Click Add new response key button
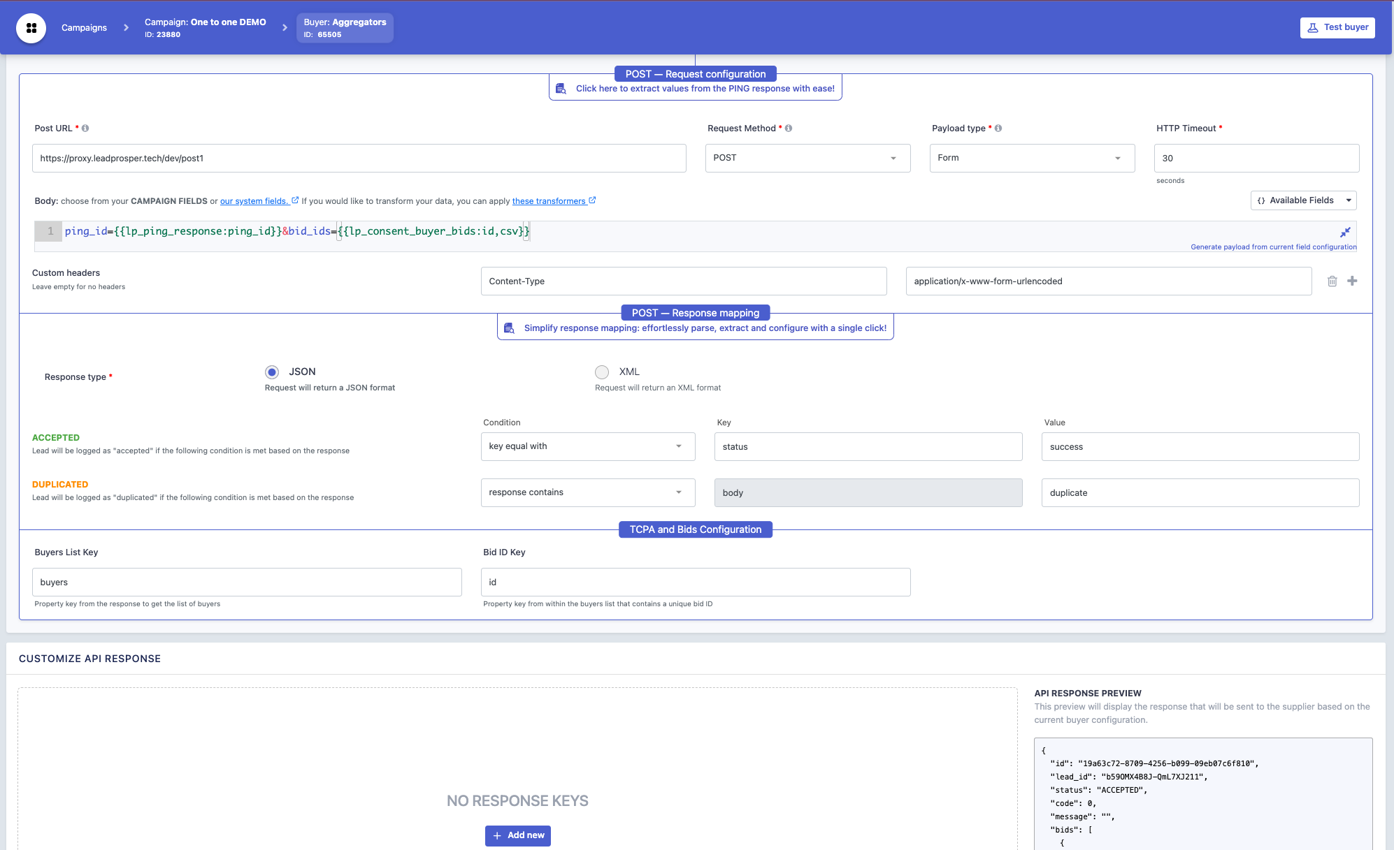The width and height of the screenshot is (1394, 850). [x=518, y=835]
